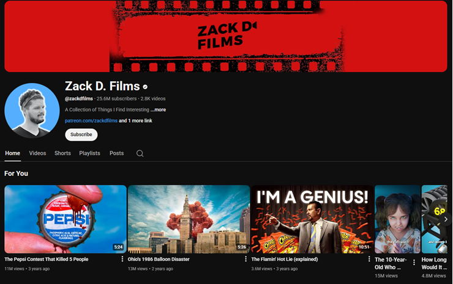Click the I'M A GENIUS Cheetos thumbnail
The image size is (453, 284).
point(312,219)
